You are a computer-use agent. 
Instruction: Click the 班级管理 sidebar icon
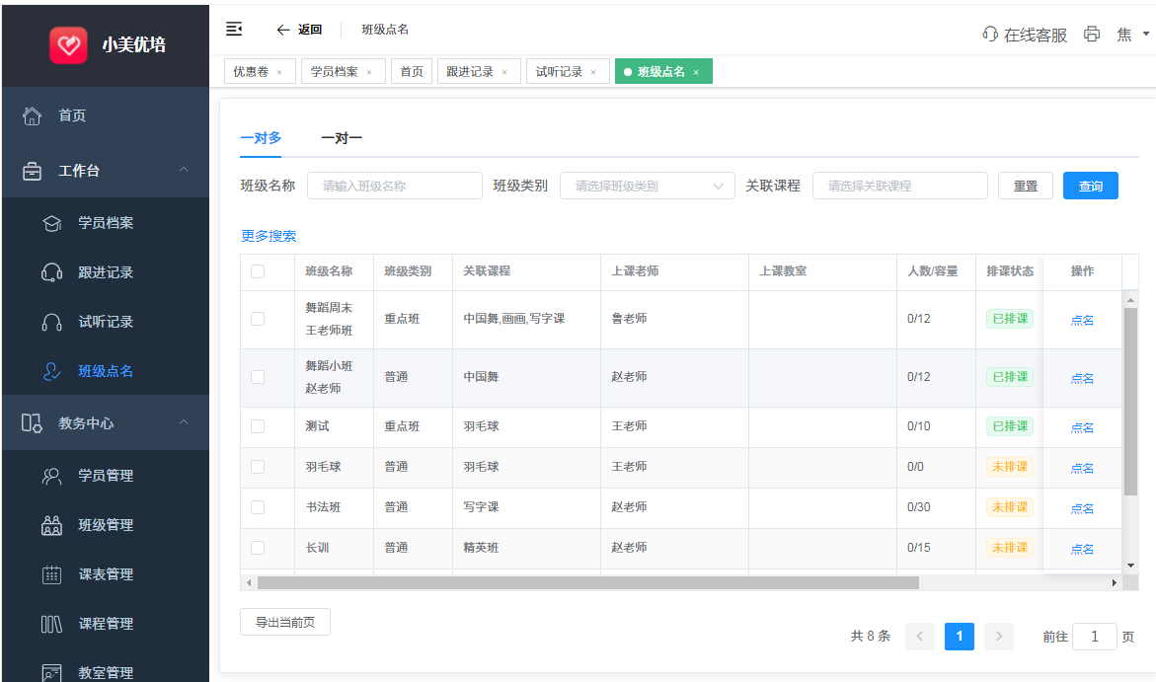pyautogui.click(x=52, y=525)
